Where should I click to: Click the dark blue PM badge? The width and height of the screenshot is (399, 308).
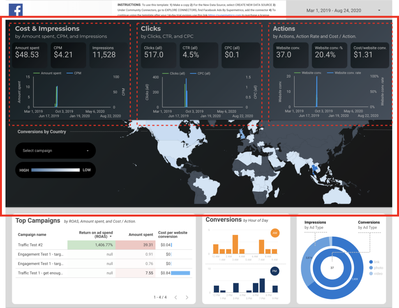coord(275,271)
